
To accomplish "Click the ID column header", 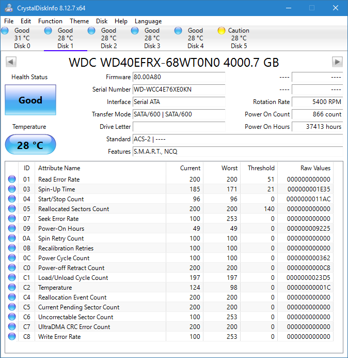I will 27,168.
